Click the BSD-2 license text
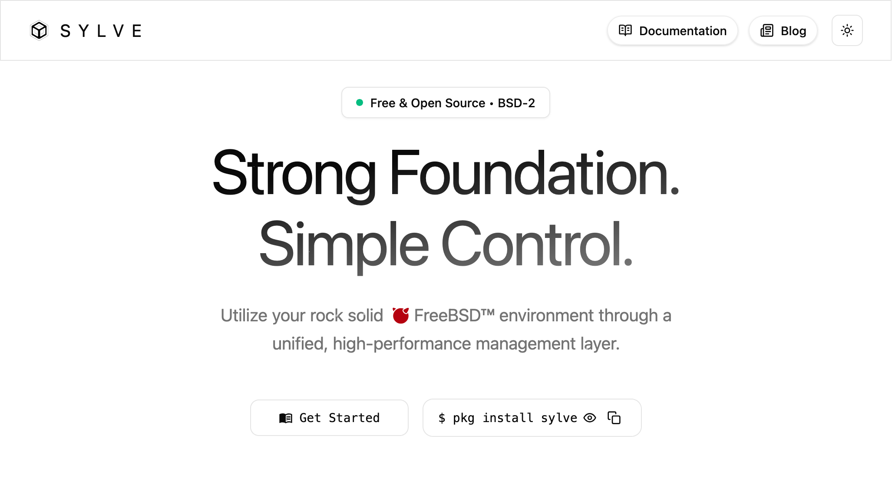 pos(516,103)
